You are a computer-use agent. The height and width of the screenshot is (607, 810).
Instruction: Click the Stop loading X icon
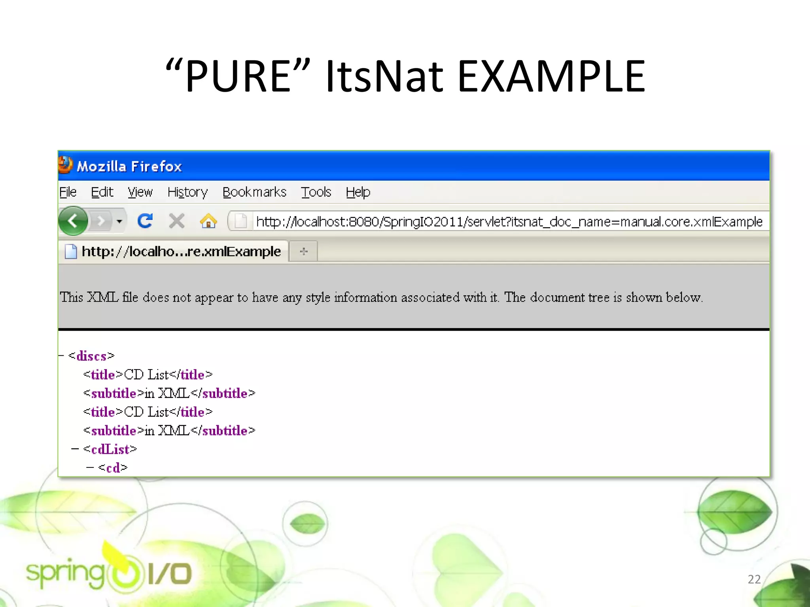coord(176,221)
